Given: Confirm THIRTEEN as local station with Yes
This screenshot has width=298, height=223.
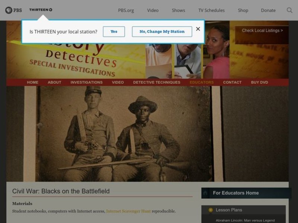Looking at the screenshot, I should point(114,32).
